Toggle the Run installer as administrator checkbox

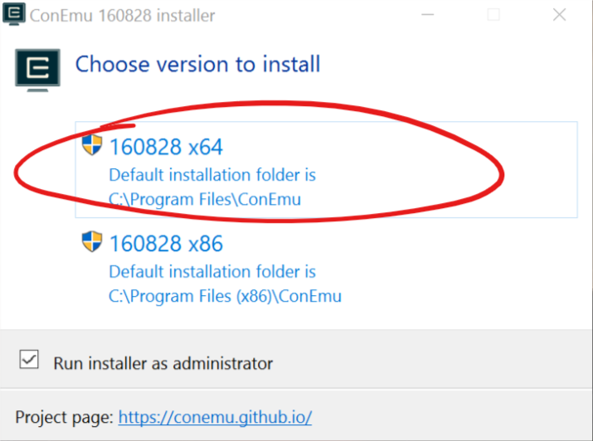[x=29, y=360]
